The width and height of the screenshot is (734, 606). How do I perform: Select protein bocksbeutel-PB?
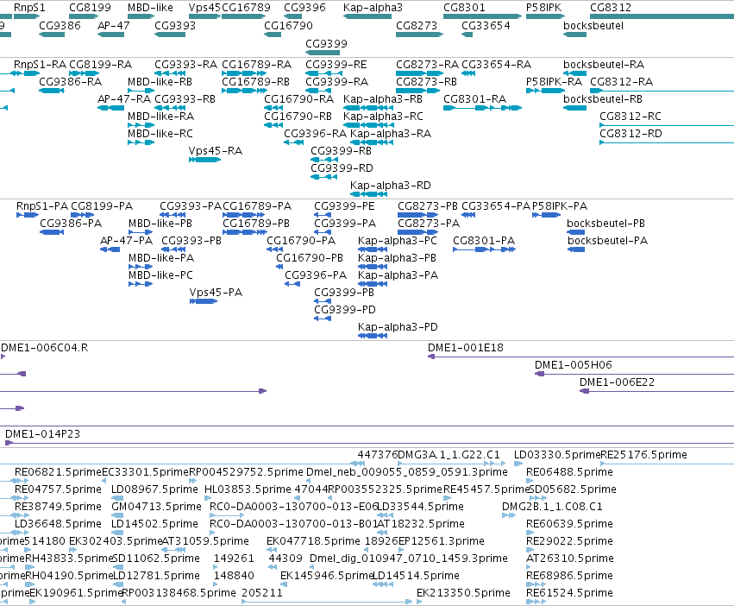coord(605,223)
